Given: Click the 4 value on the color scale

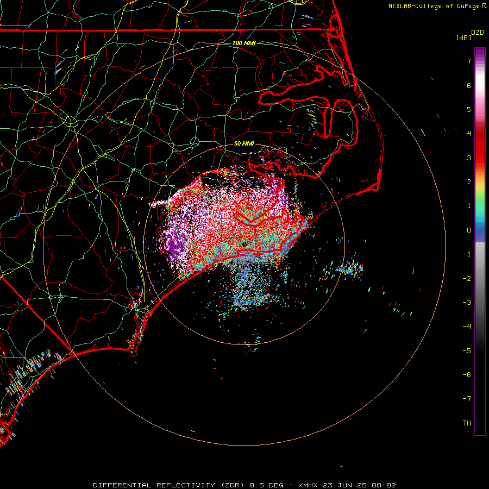Looking at the screenshot, I should (x=469, y=134).
